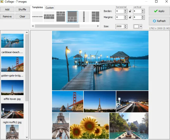Select the Eiffel Tower portrait thumbnail at list bottom
The height and width of the screenshot is (140, 170).
click(12, 132)
